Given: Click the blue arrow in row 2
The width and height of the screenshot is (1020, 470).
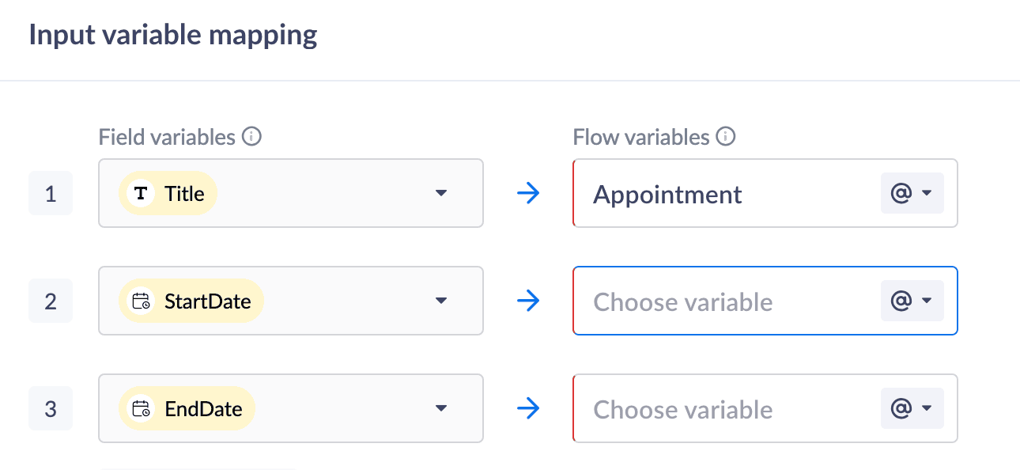Looking at the screenshot, I should click(x=527, y=301).
